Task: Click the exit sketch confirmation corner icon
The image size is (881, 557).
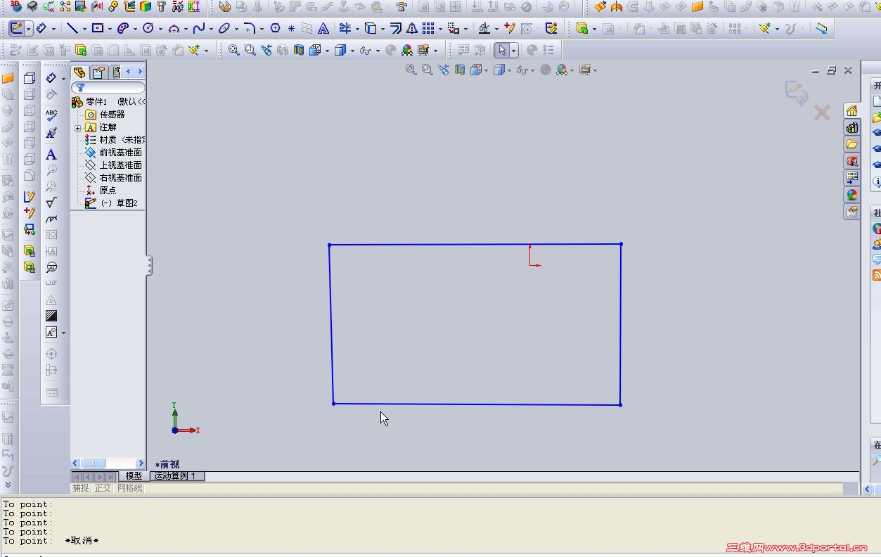Action: [x=797, y=93]
